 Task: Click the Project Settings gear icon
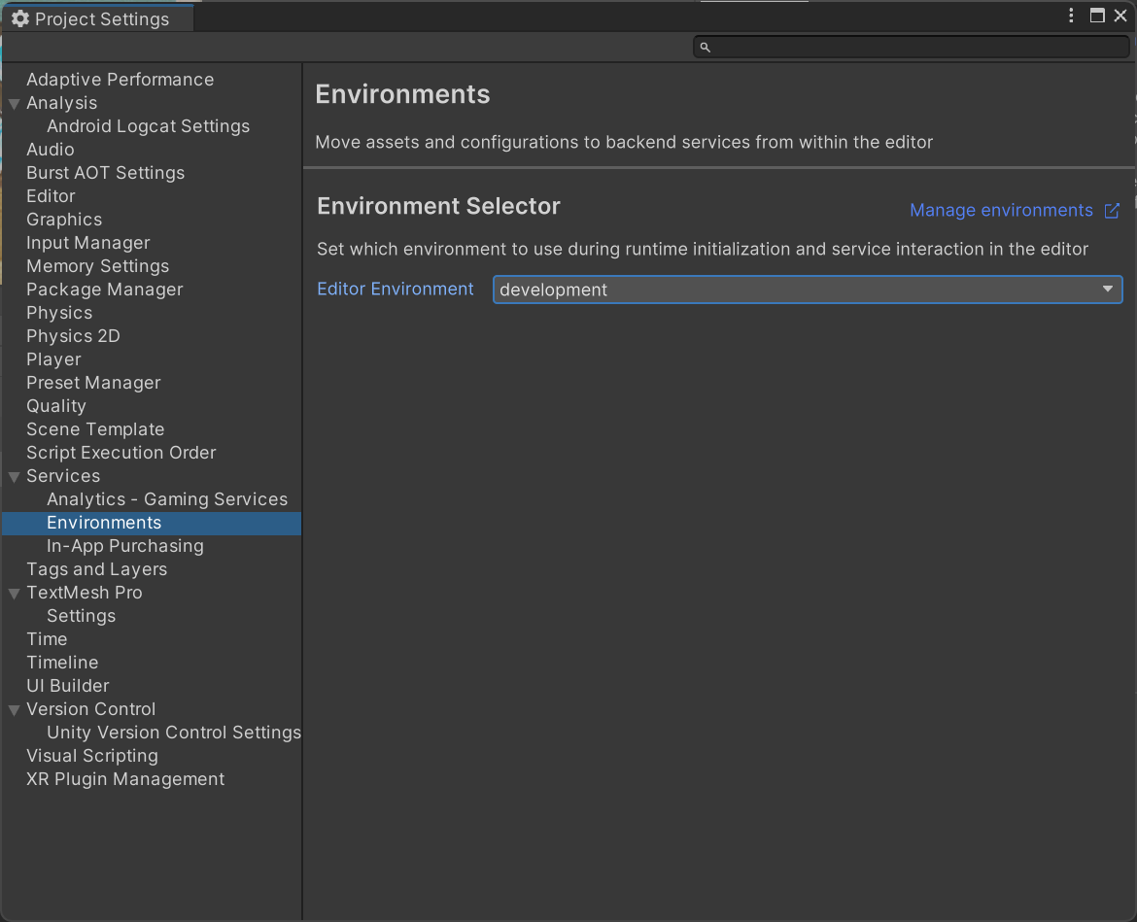point(20,19)
